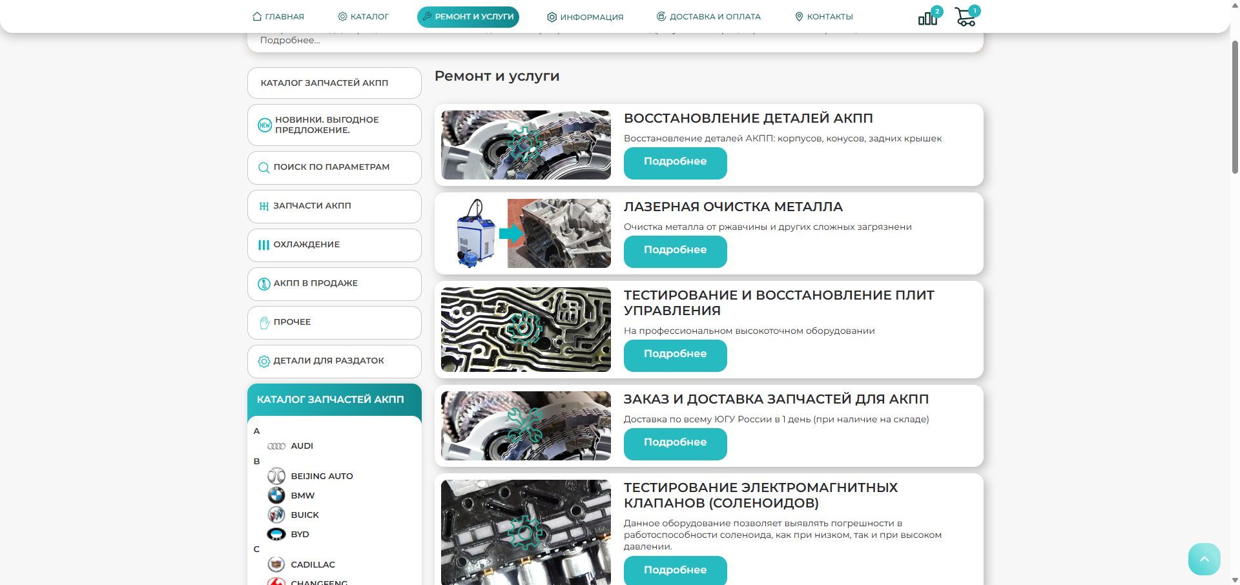Click the gear icon beside Детали для раздаток

coord(264,362)
